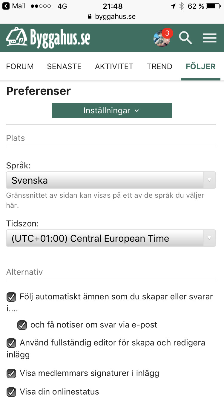Open the TREND tab
224x399 pixels.
point(159,66)
